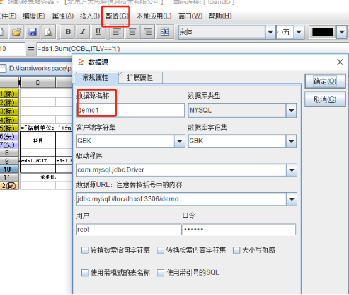
Task: Open file with the folder icon
Action: tap(16, 32)
